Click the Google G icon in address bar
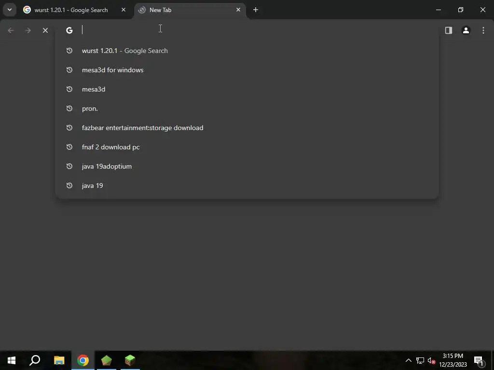Image resolution: width=494 pixels, height=370 pixels. 69,30
